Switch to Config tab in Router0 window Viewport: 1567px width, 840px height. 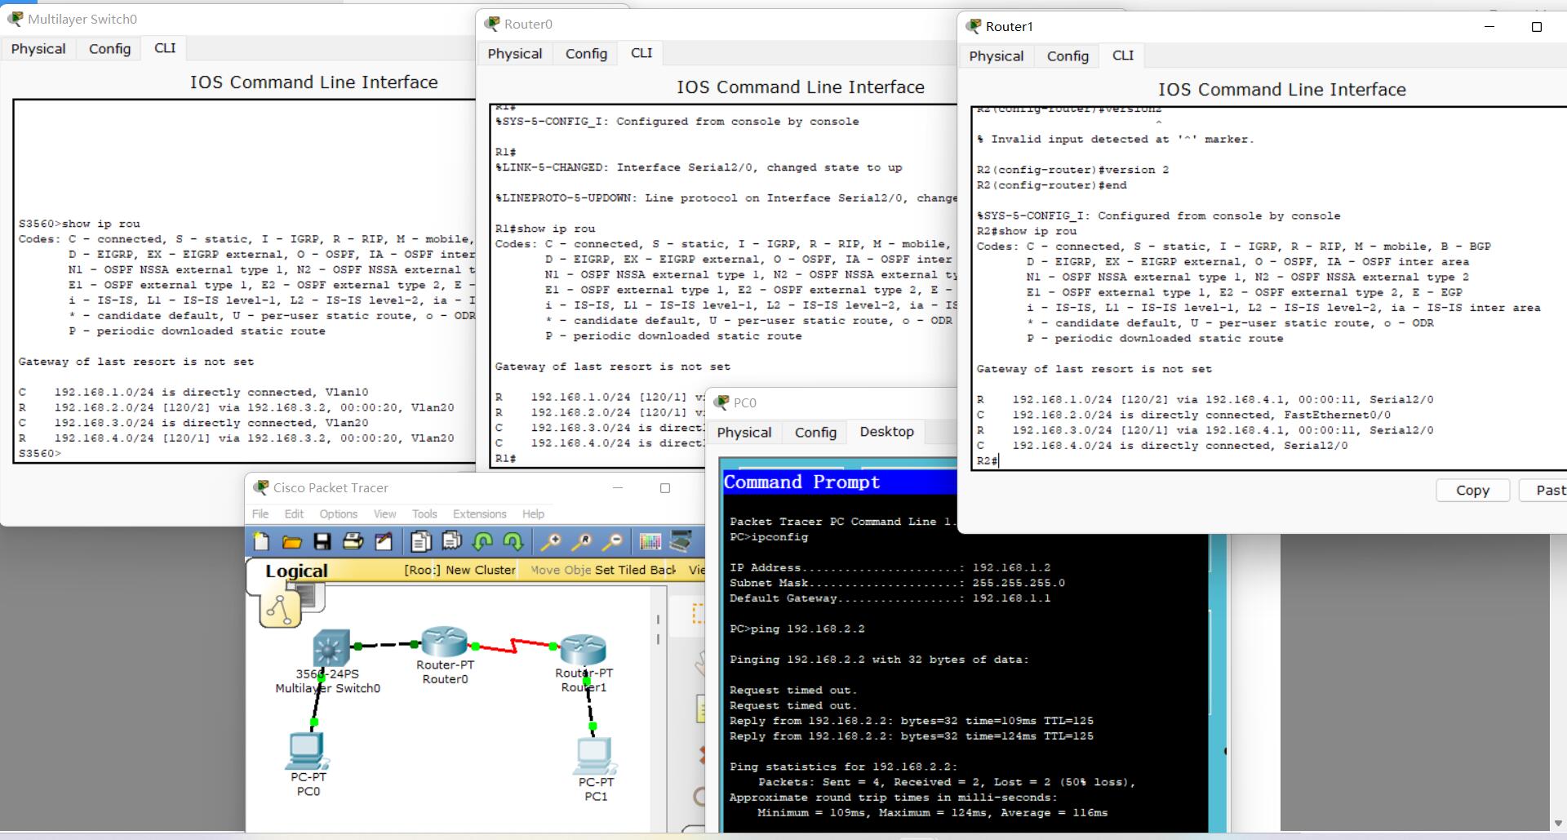pyautogui.click(x=586, y=54)
